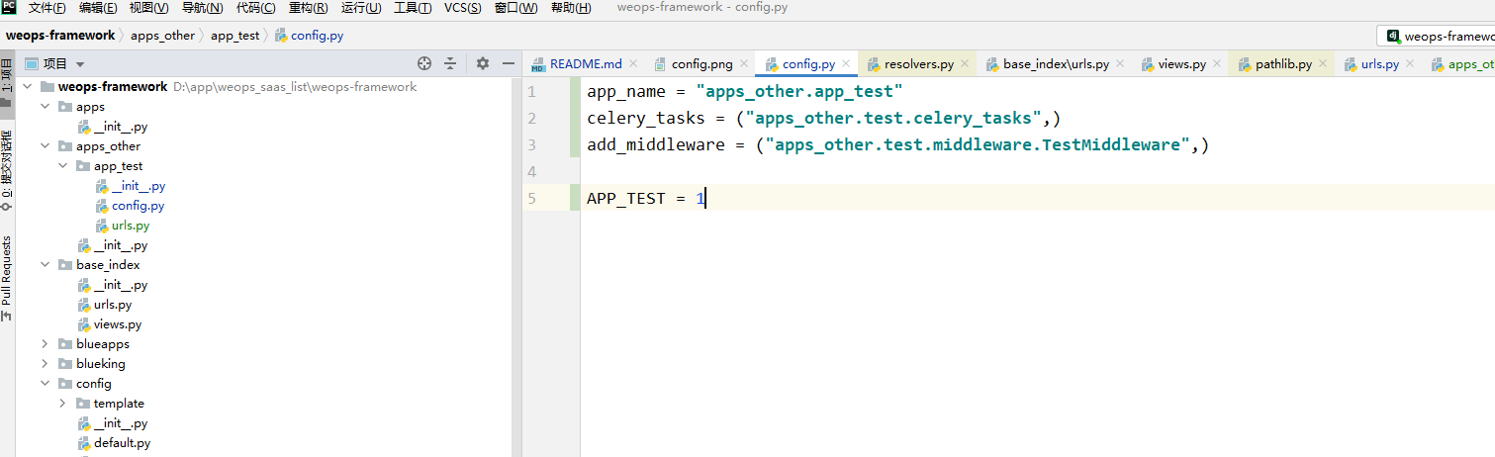Click line number 4 in editor gutter
Screen dimensions: 1495x457
pyautogui.click(x=531, y=172)
